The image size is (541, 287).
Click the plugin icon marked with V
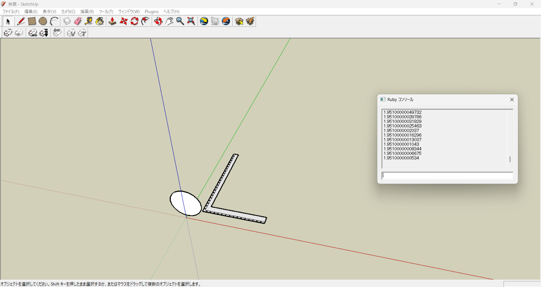71,33
